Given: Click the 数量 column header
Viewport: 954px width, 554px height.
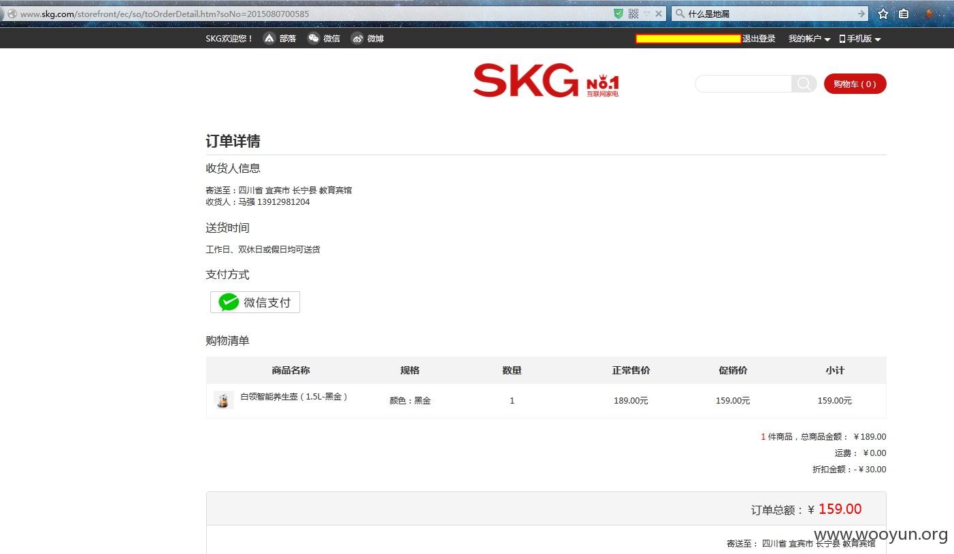Looking at the screenshot, I should [x=512, y=370].
